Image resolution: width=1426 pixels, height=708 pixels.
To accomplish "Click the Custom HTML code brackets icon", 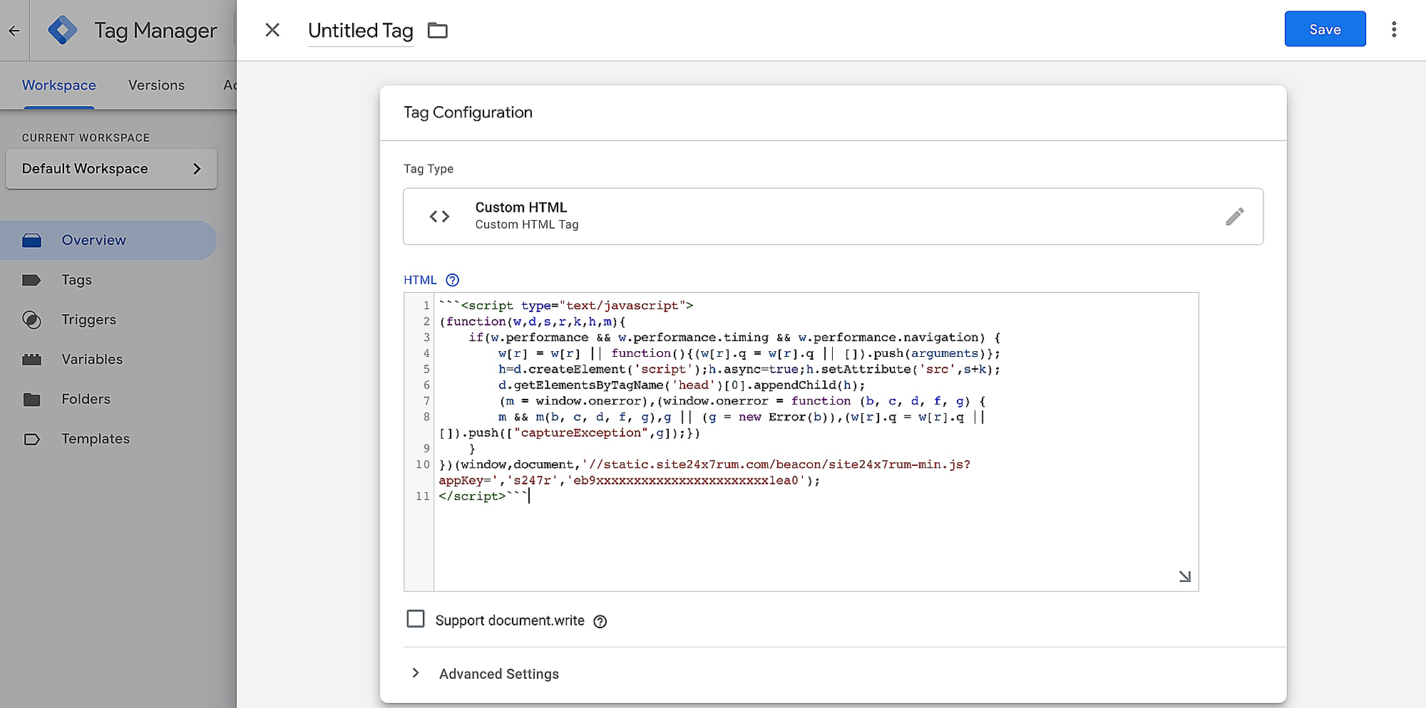I will point(439,217).
